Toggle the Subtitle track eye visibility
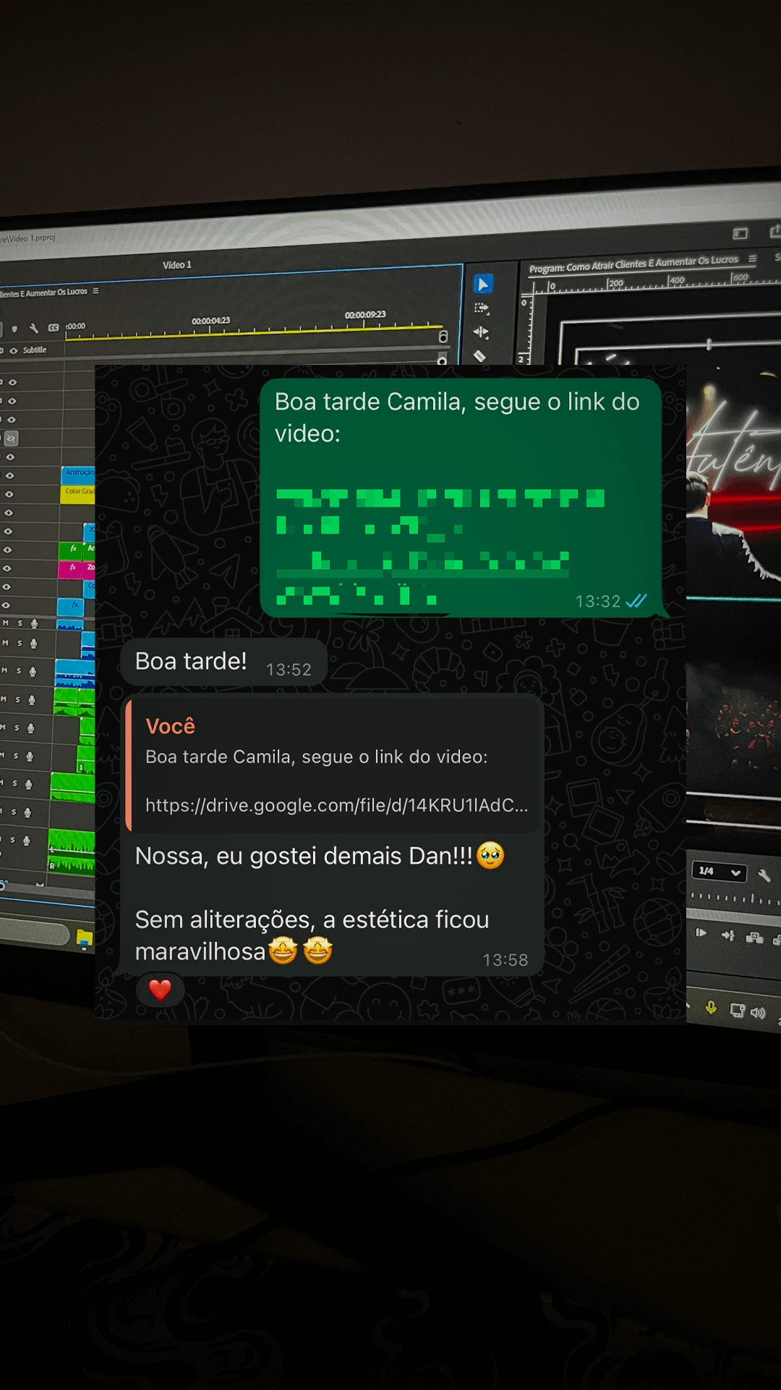Screen dimensions: 781x1390 click(x=13, y=350)
